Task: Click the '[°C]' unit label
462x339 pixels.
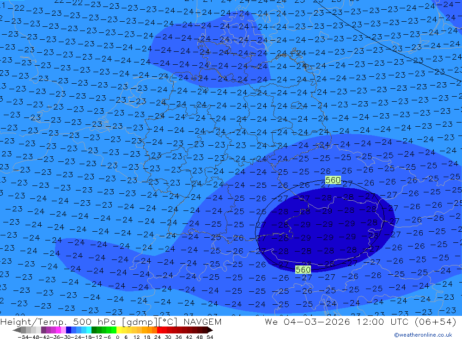Action: [x=168, y=322]
